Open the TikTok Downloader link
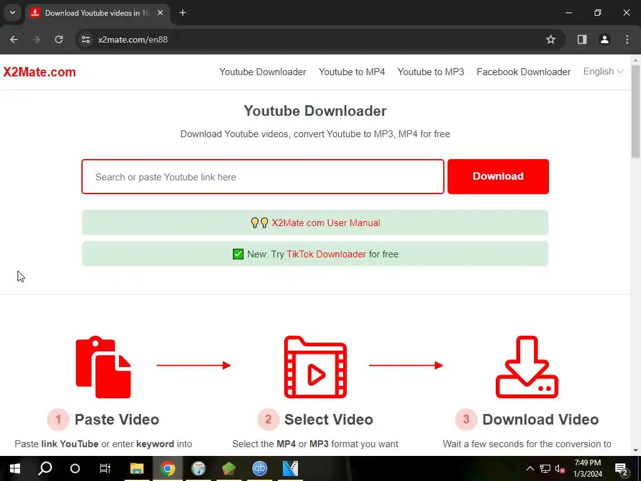 [x=326, y=254]
